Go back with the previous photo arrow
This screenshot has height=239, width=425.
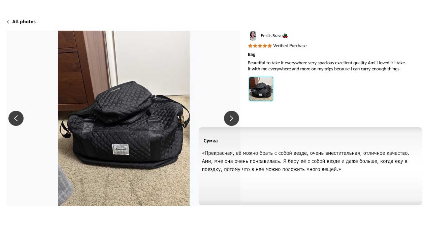[x=16, y=118]
